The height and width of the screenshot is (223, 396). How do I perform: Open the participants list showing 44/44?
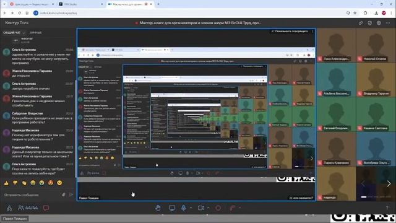click(x=28, y=208)
